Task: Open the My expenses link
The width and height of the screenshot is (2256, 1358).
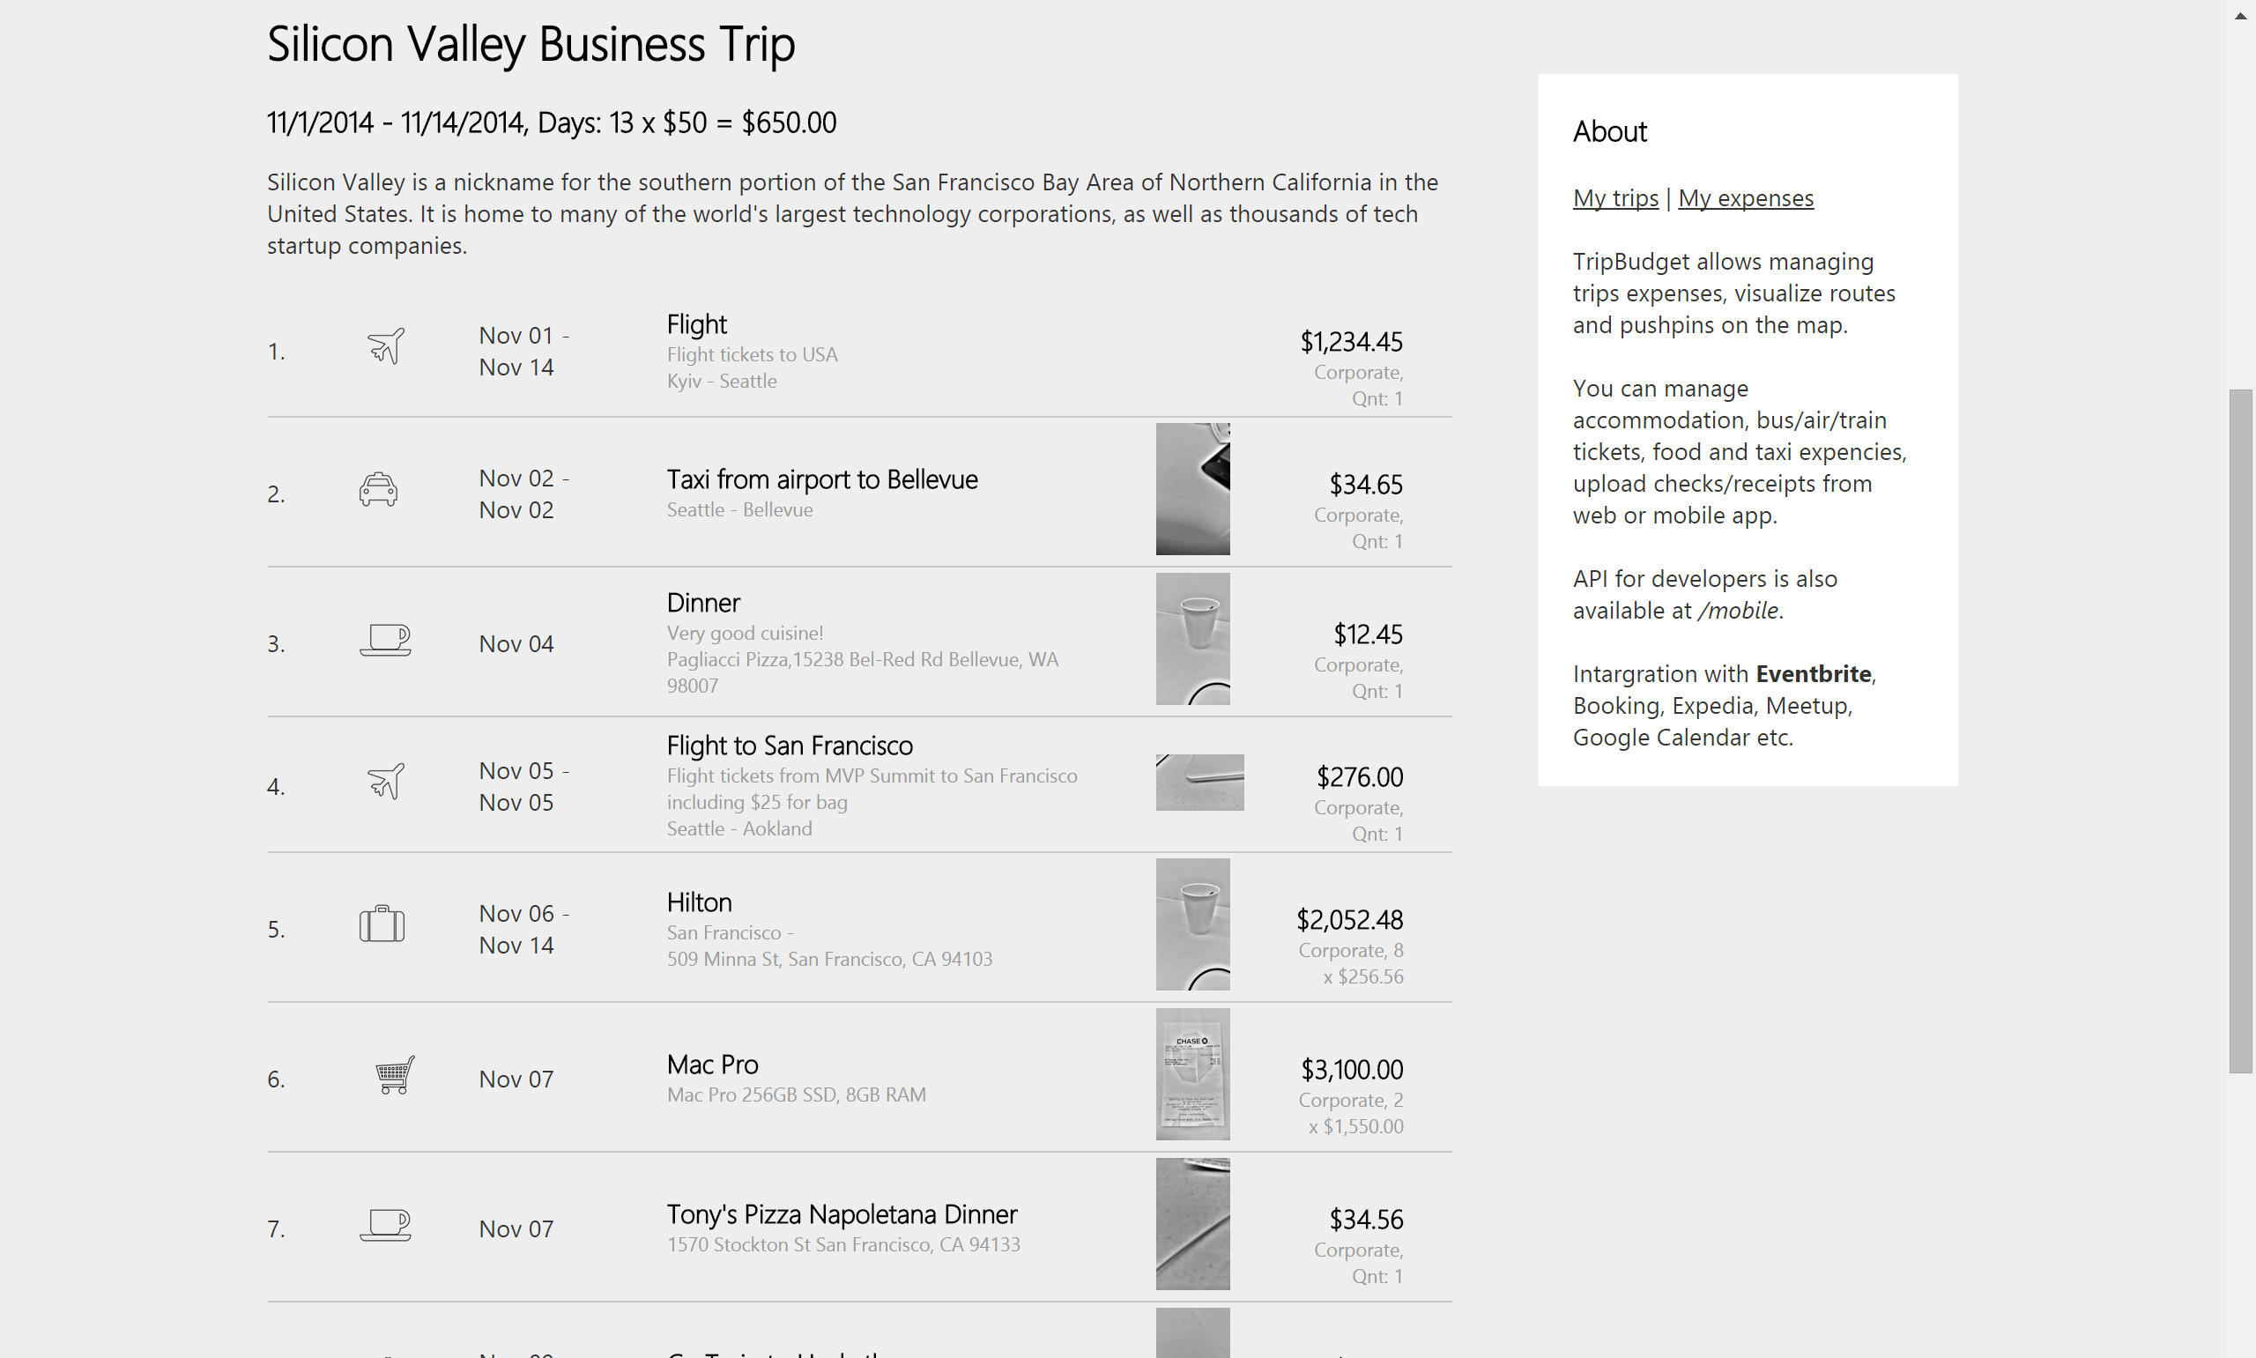Action: [x=1745, y=197]
